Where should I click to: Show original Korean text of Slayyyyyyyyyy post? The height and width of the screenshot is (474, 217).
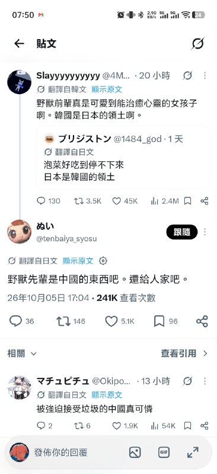pos(107,89)
